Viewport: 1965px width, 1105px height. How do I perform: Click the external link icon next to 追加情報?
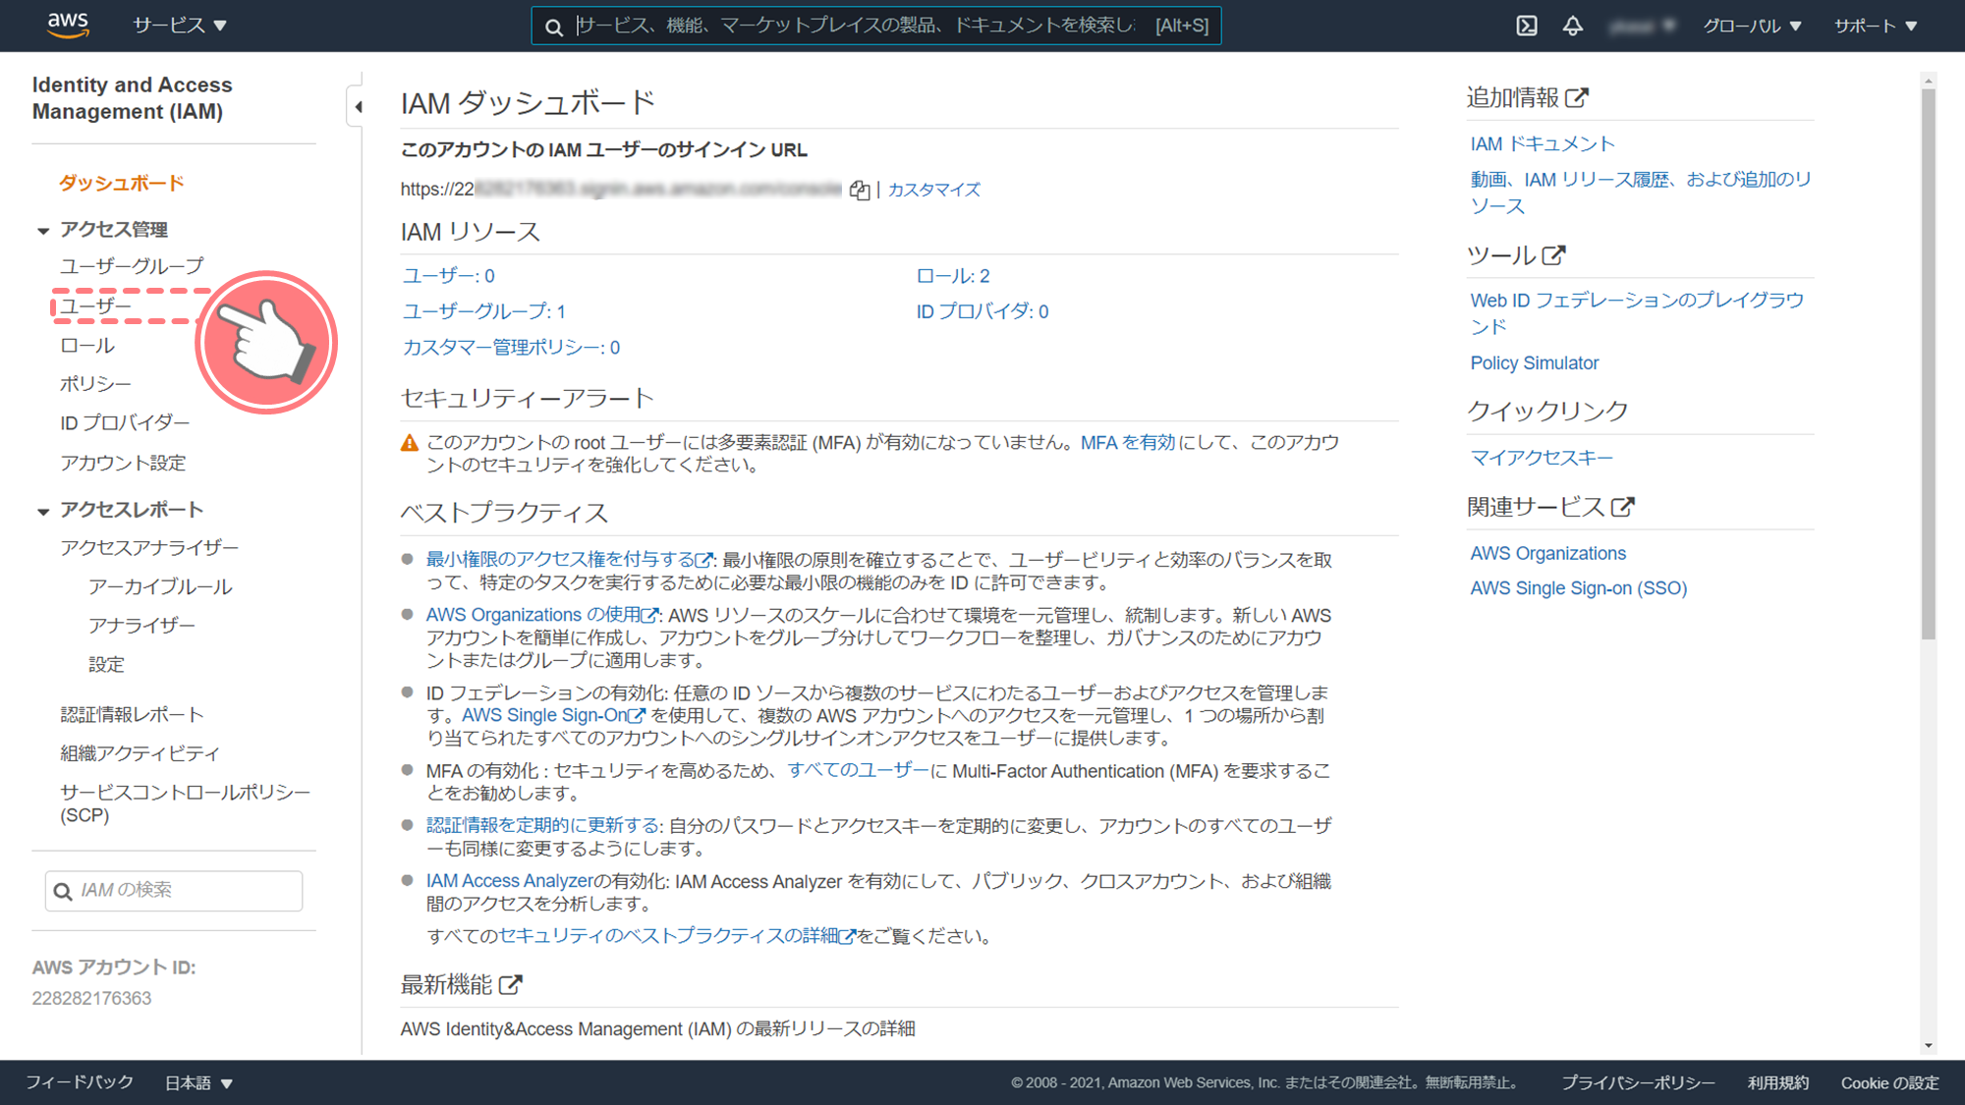point(1577,97)
